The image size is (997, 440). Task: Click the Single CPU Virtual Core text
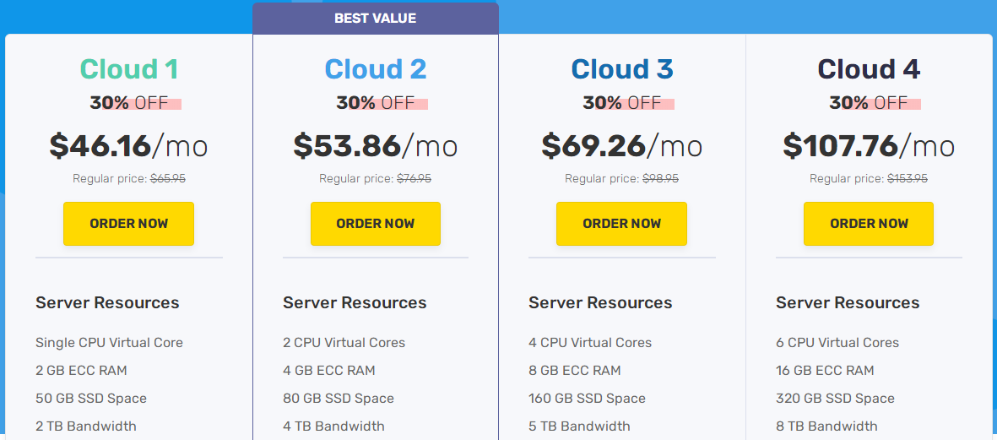point(109,343)
